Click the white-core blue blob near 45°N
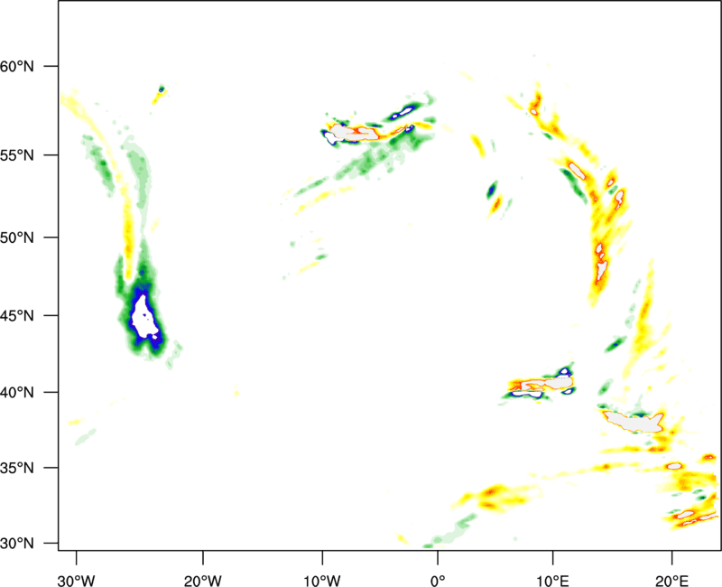This screenshot has height=587, width=722. click(x=144, y=318)
